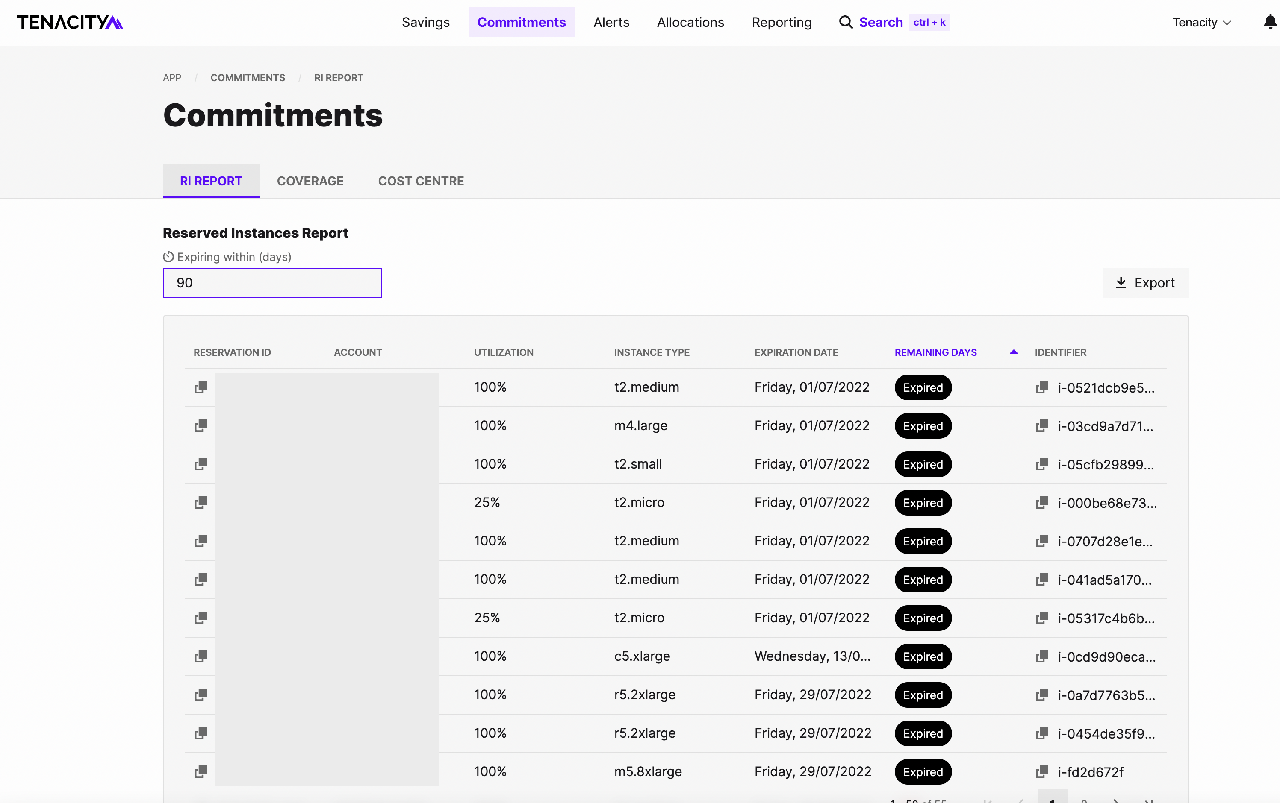The height and width of the screenshot is (803, 1280).
Task: Sort by Identifier column
Action: click(x=1060, y=352)
